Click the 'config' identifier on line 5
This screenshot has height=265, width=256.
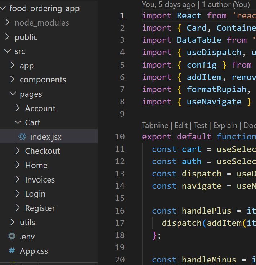(202, 65)
